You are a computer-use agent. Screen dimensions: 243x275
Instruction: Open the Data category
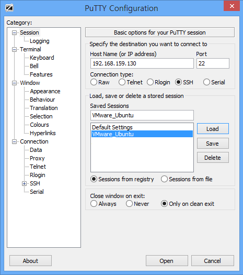coord(36,150)
